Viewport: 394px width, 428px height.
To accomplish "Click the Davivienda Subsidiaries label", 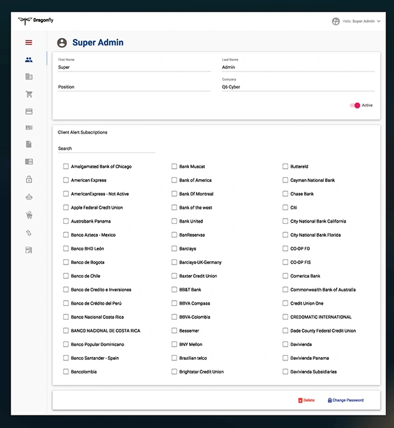I will pos(313,372).
